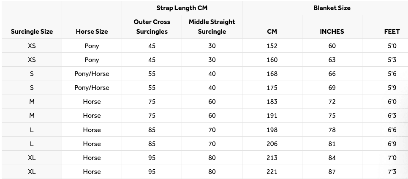Select the 72 inches cell

[x=332, y=102]
